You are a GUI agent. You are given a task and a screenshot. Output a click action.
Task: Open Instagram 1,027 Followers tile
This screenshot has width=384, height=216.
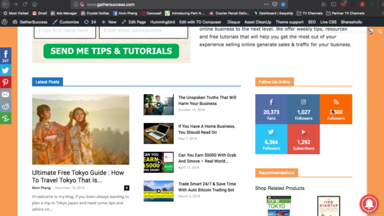(x=304, y=109)
